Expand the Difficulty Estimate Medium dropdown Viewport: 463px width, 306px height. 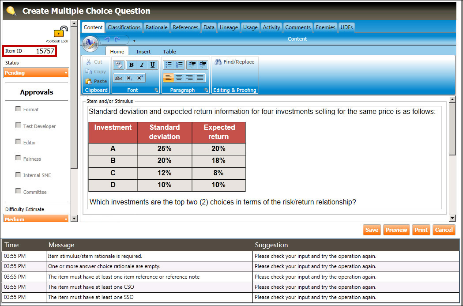pyautogui.click(x=36, y=219)
